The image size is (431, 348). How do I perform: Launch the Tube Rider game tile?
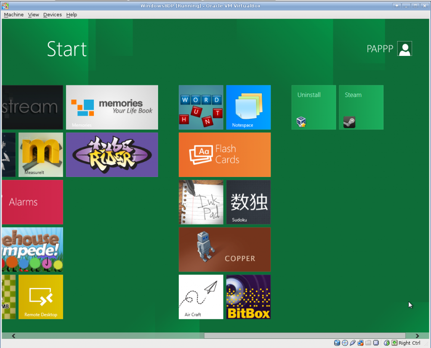pos(112,155)
